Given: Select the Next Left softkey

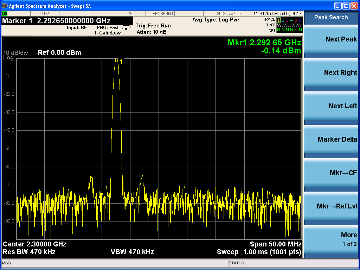Looking at the screenshot, I should (331, 106).
